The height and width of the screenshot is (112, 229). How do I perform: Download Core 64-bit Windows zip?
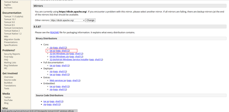59,57
